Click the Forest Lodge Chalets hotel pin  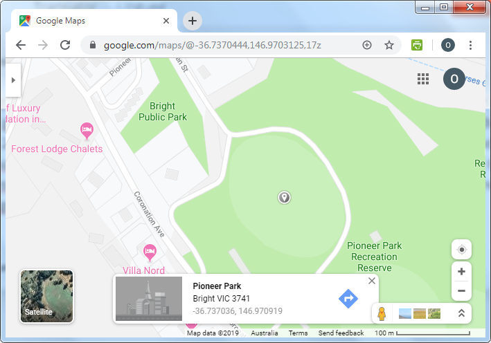(x=87, y=131)
